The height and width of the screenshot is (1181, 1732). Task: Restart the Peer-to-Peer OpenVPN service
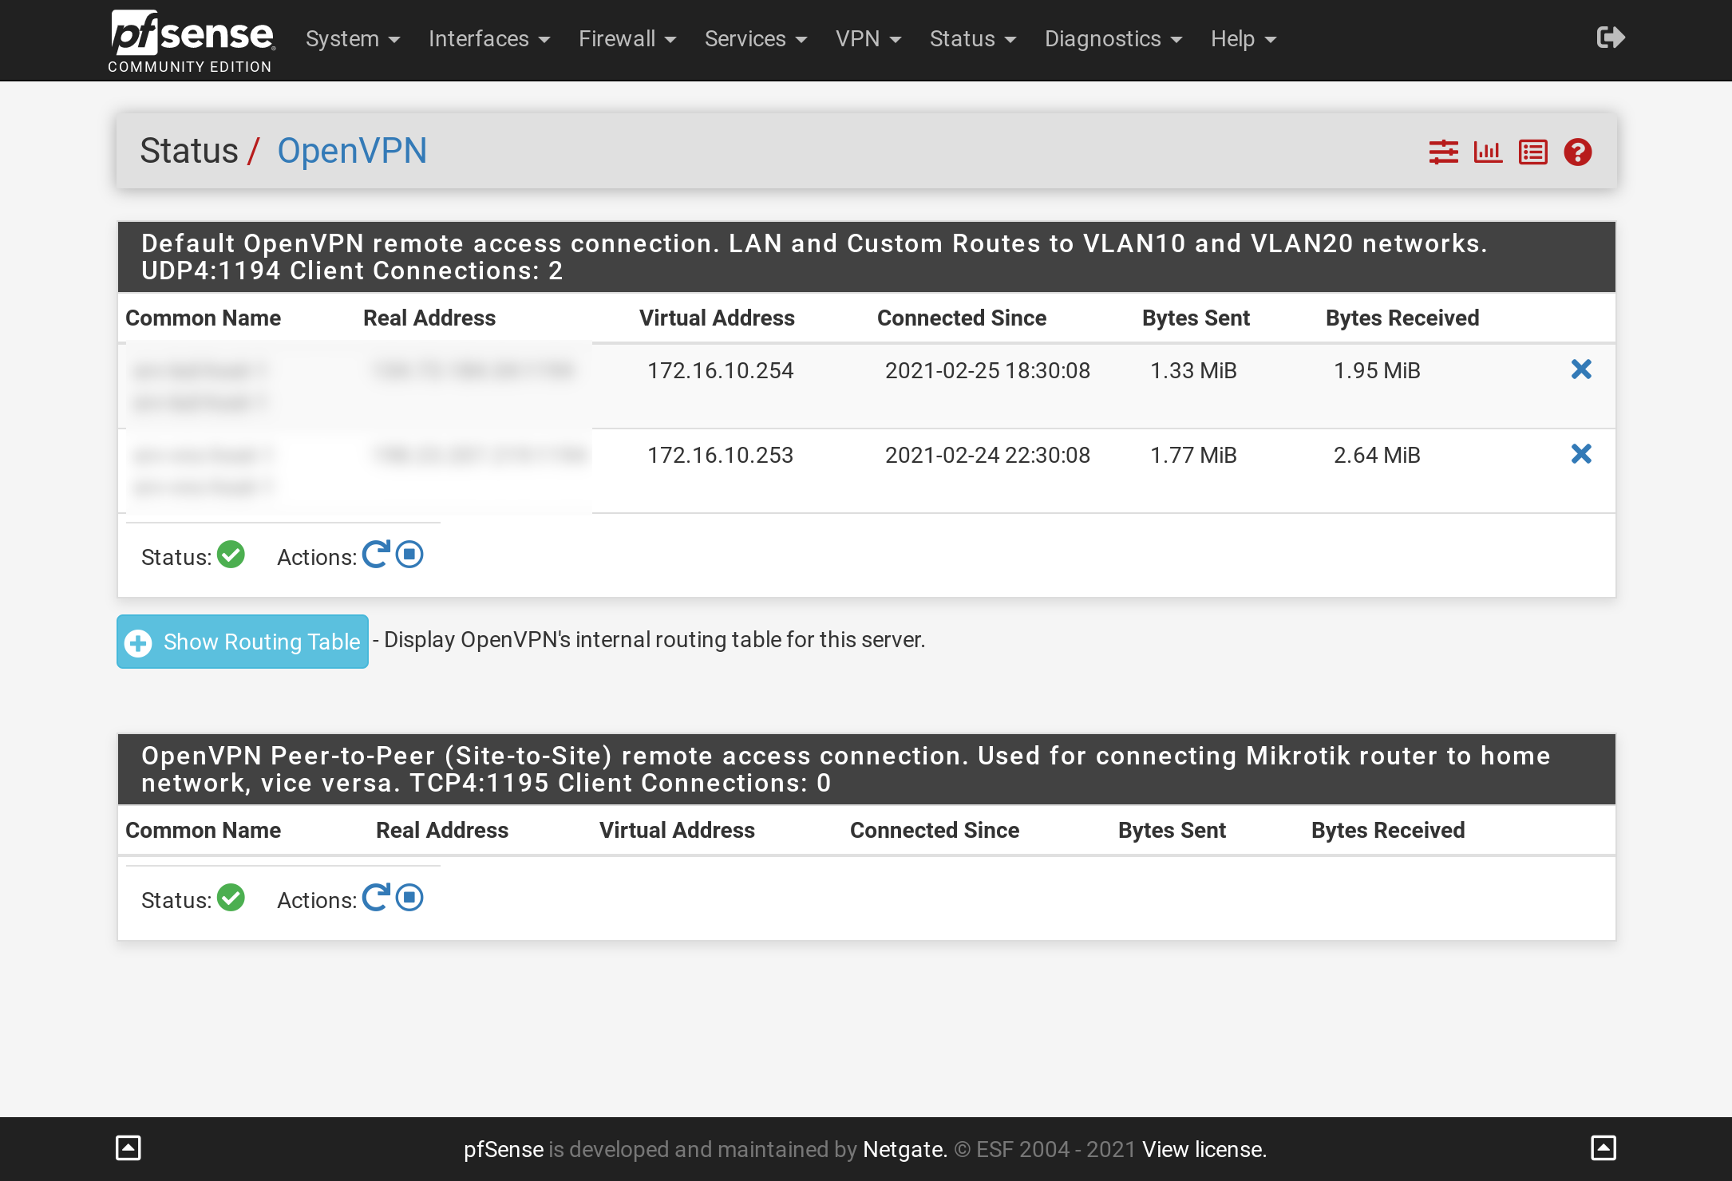(377, 898)
